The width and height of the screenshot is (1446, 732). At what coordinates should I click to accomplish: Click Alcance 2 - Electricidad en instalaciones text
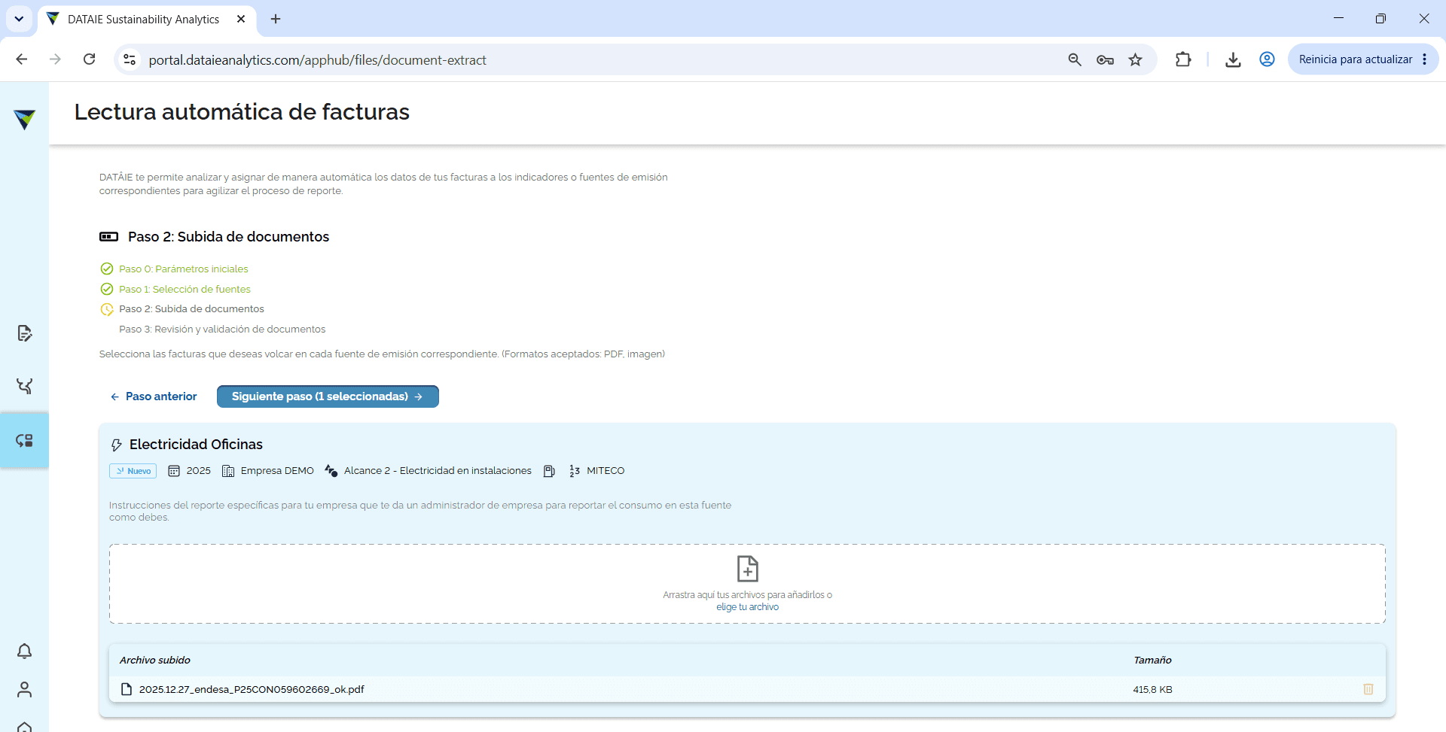[x=438, y=471]
